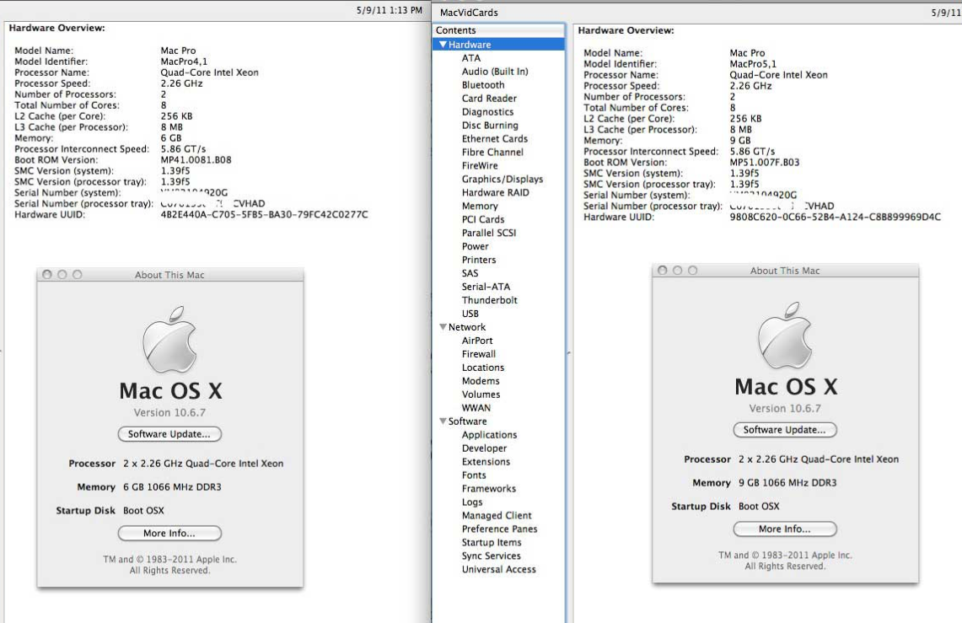Select Universal Access entry

[x=499, y=571]
